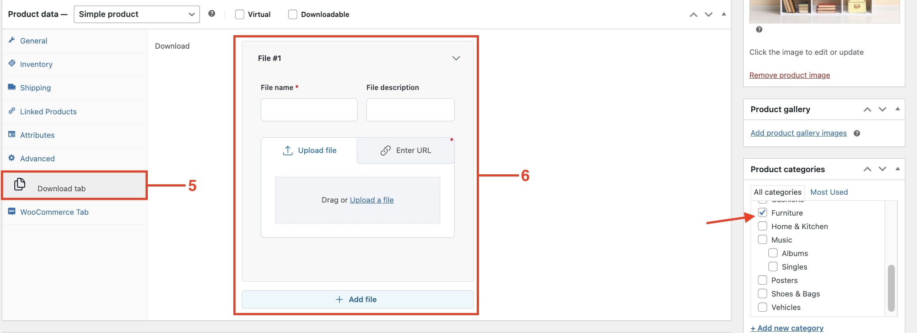Open the WooCommerce Tab
Image resolution: width=917 pixels, height=333 pixels.
(75, 212)
